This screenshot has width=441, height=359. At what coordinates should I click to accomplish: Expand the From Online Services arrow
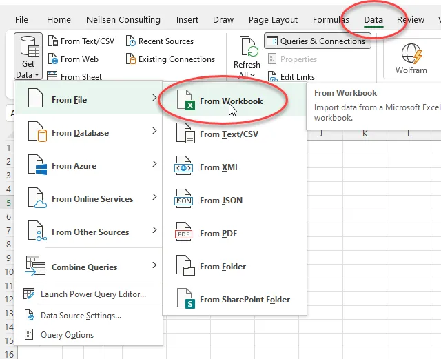[x=154, y=196]
